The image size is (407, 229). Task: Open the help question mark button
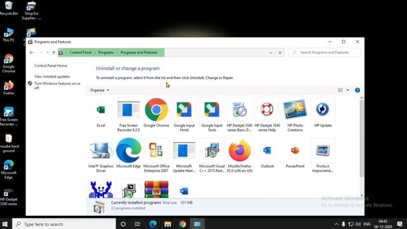(x=357, y=90)
